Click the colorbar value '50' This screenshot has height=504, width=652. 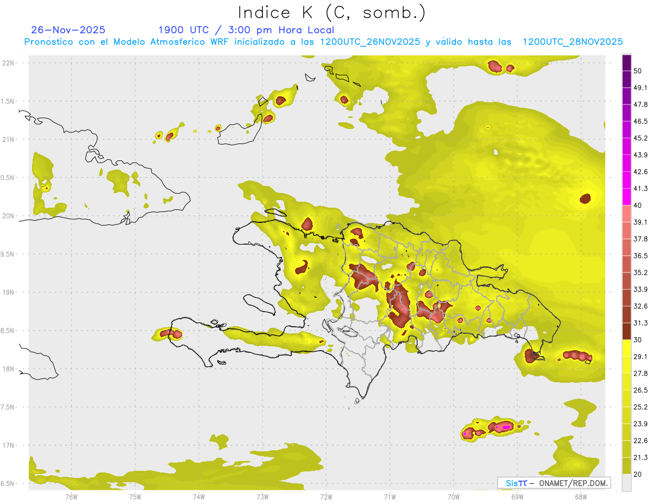(638, 71)
